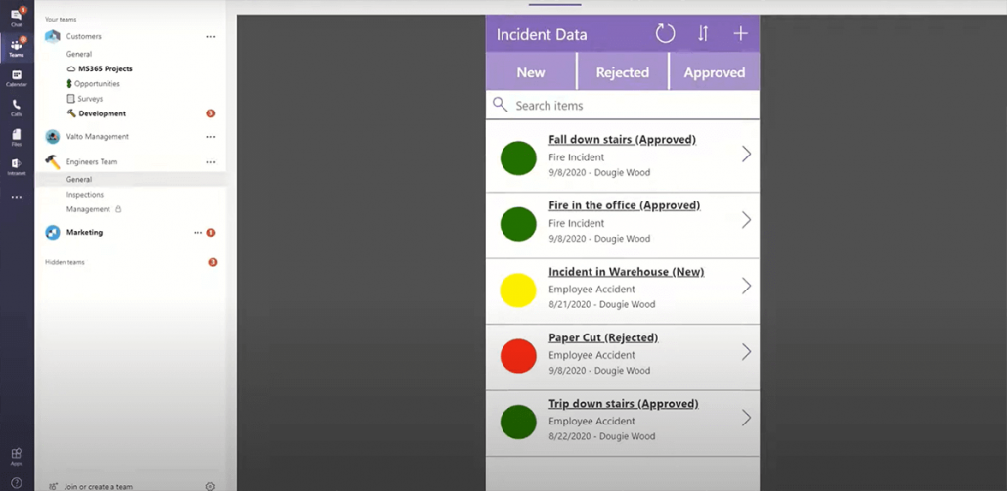Open the Calendar sidebar icon
Image resolution: width=1007 pixels, height=491 pixels.
[x=17, y=78]
